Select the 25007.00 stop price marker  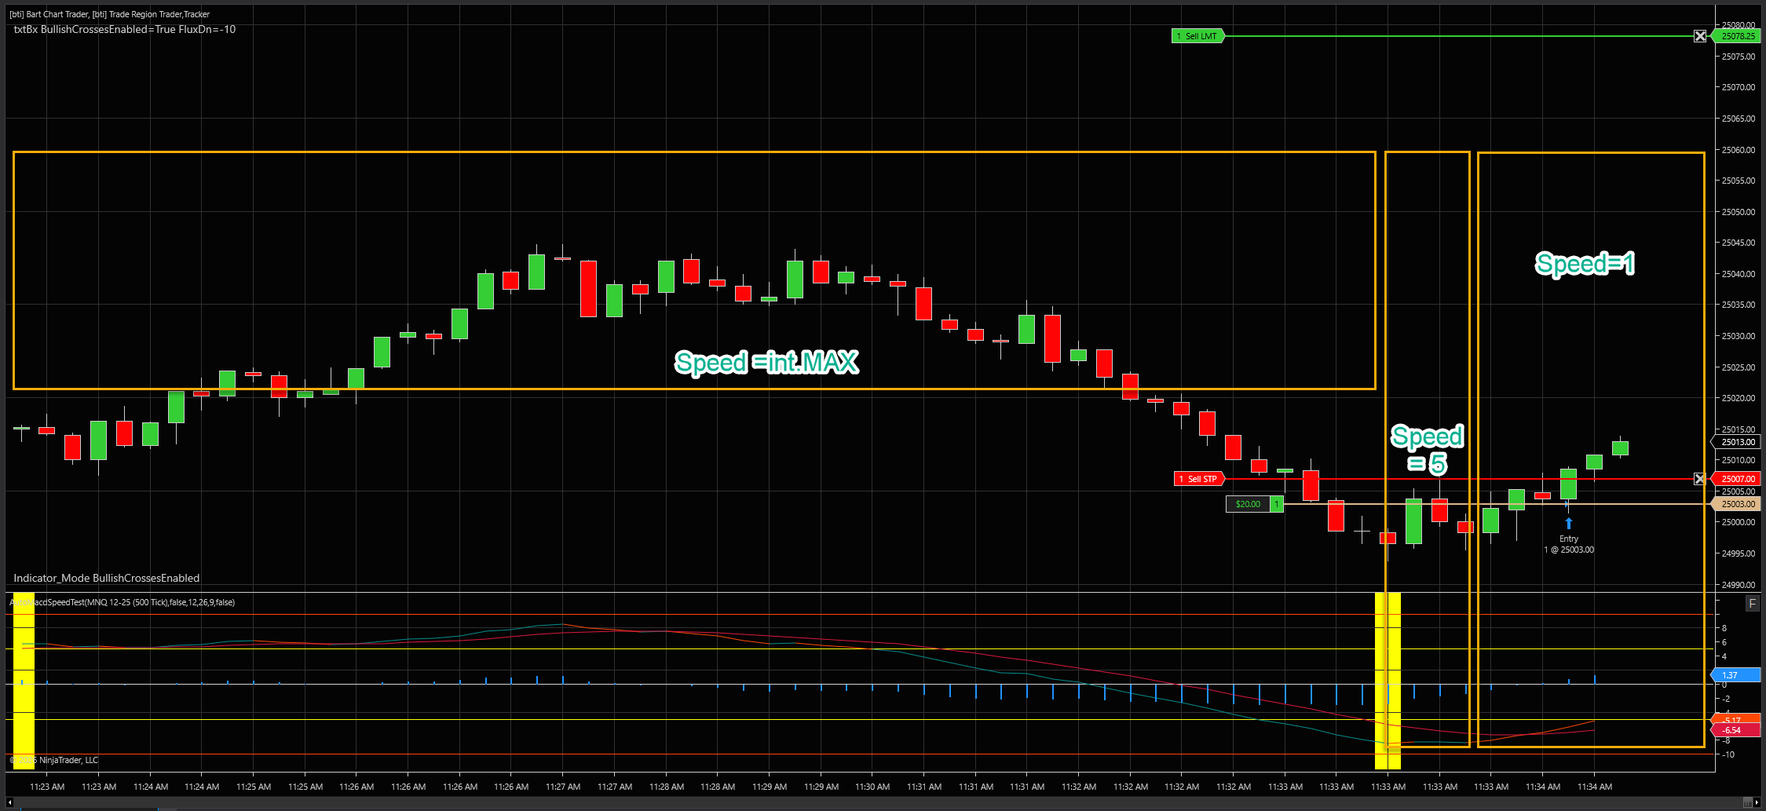pyautogui.click(x=1738, y=479)
